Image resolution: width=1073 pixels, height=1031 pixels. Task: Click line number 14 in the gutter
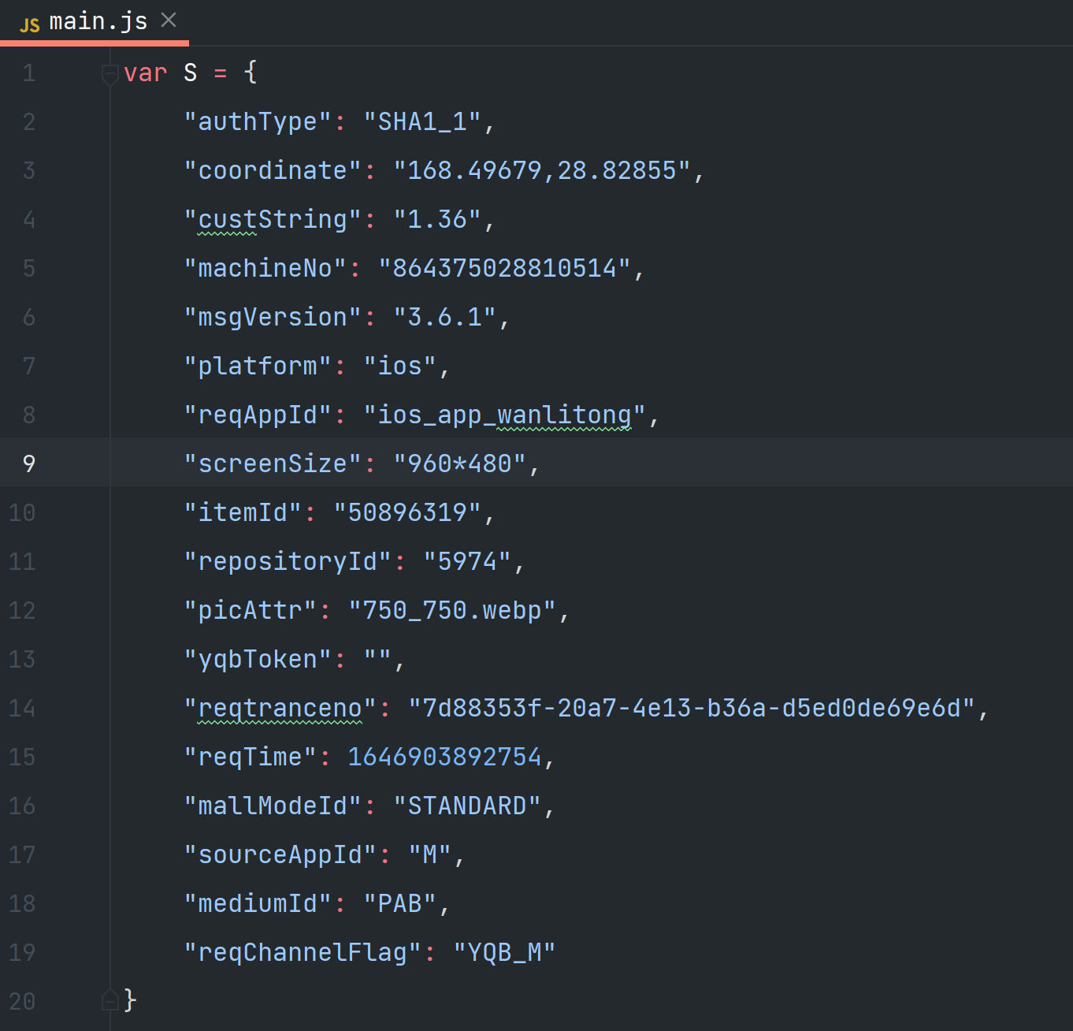click(22, 708)
